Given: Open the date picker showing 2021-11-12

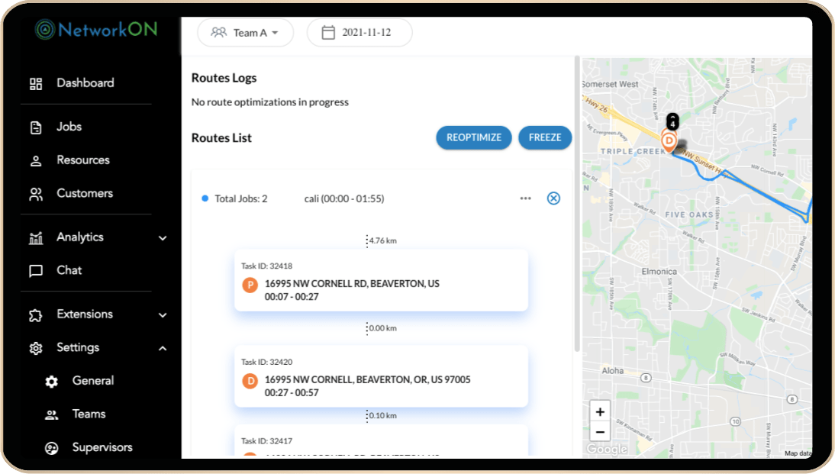Looking at the screenshot, I should pyautogui.click(x=359, y=33).
